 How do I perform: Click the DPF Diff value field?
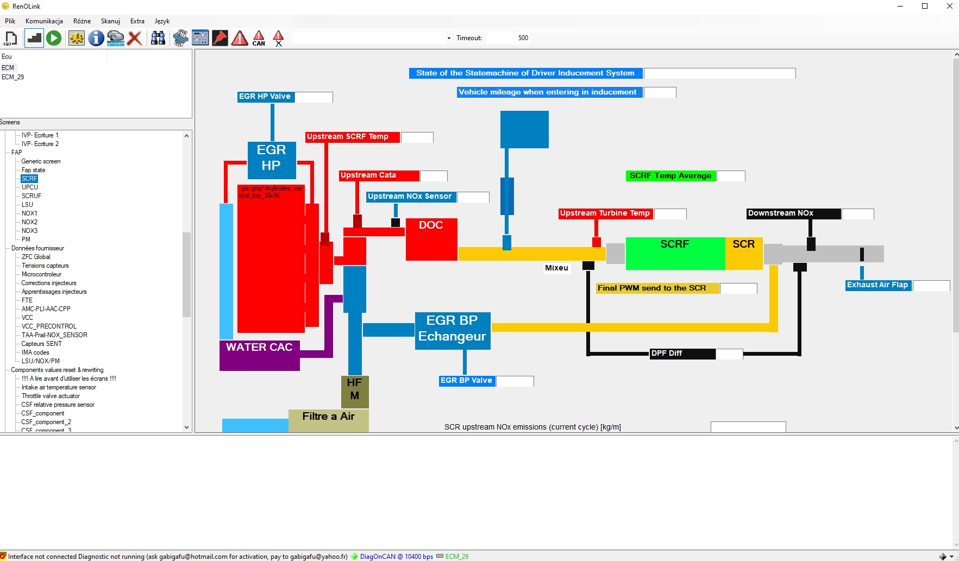coord(729,354)
